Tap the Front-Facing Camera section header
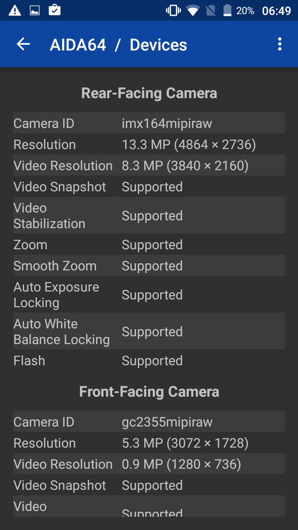The width and height of the screenshot is (298, 530). coord(149,392)
